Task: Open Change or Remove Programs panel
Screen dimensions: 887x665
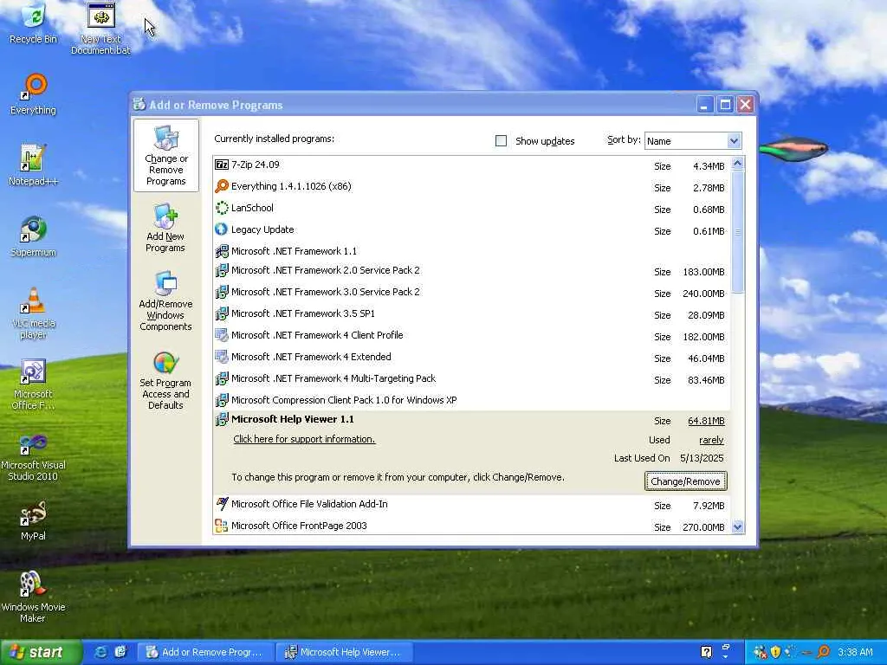Action: pyautogui.click(x=165, y=156)
